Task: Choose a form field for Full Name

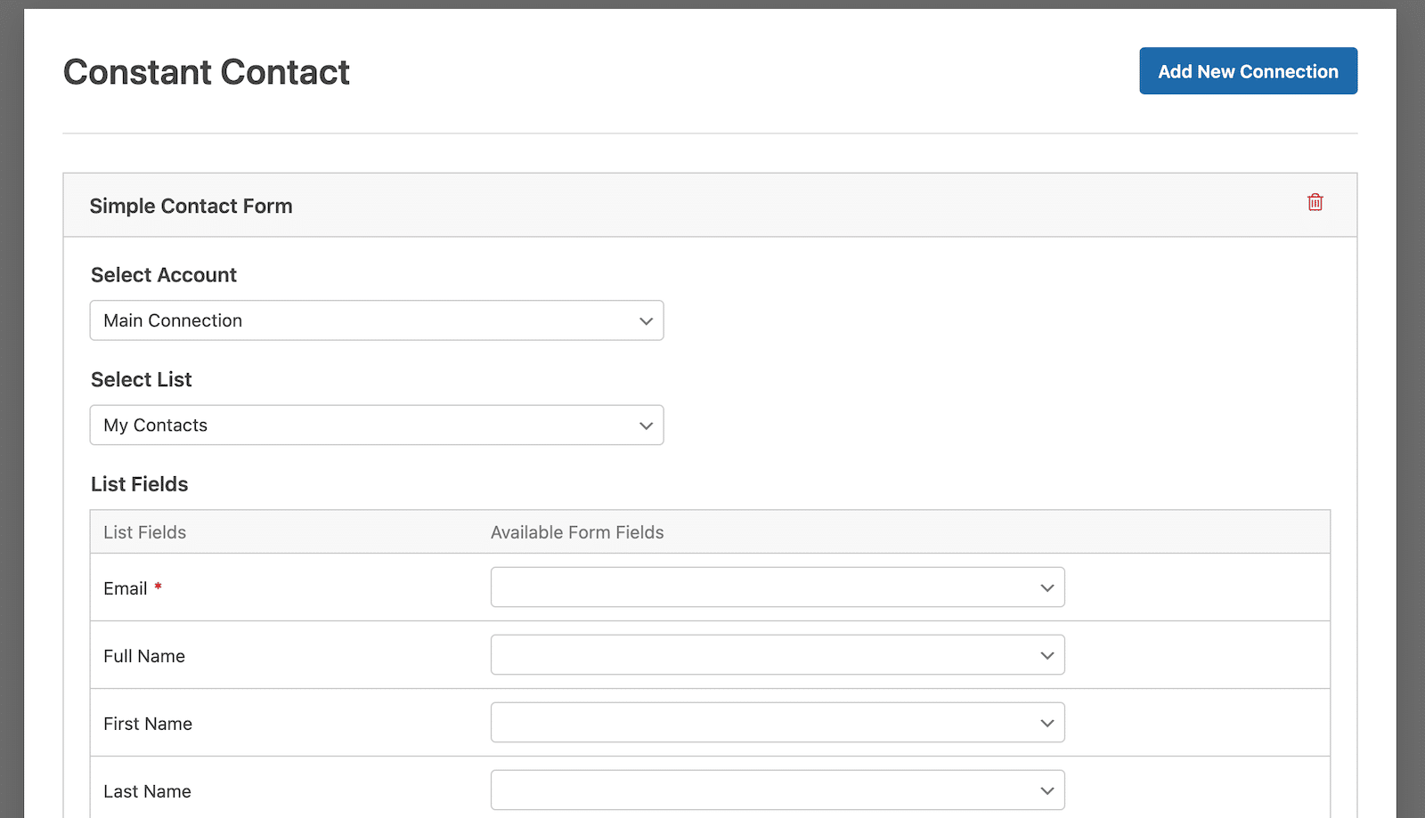Action: tap(777, 655)
